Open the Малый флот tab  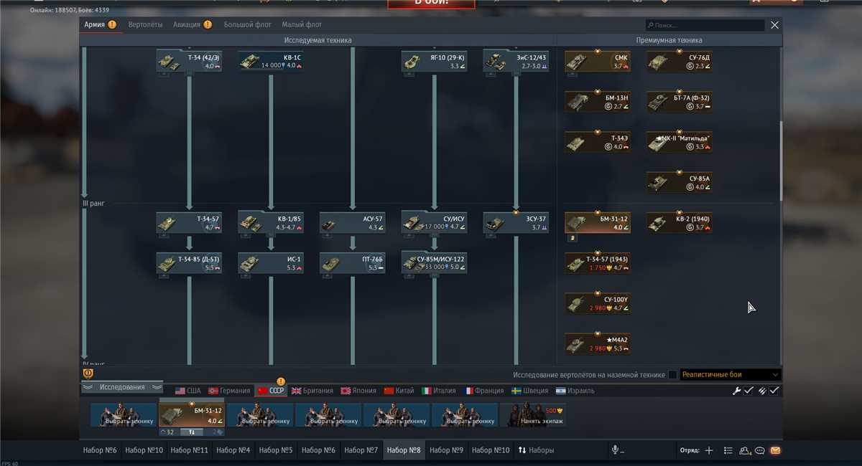pyautogui.click(x=302, y=24)
